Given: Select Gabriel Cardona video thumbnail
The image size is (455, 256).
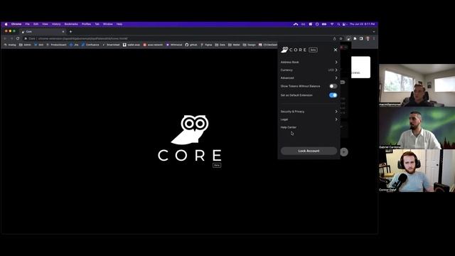Looking at the screenshot, I should [417, 128].
